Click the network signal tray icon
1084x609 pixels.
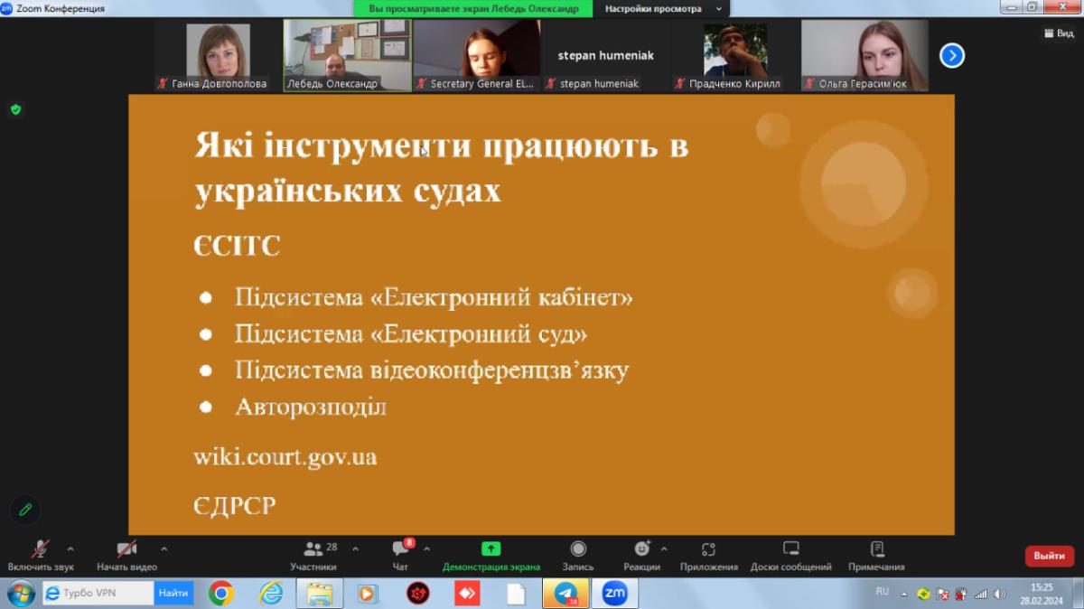[x=981, y=595]
